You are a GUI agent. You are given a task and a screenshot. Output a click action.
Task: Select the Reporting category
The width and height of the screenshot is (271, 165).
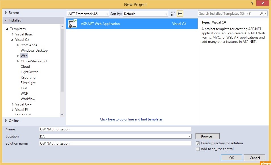(x=28, y=77)
